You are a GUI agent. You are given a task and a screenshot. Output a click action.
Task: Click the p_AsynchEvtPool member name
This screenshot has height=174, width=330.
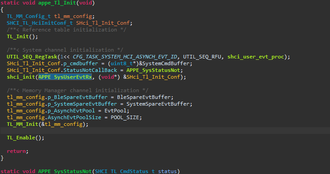(71, 111)
